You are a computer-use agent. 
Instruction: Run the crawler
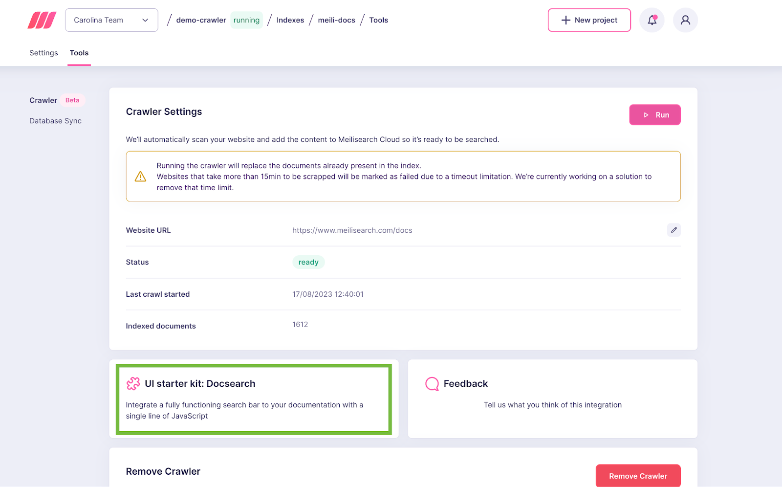click(x=655, y=115)
